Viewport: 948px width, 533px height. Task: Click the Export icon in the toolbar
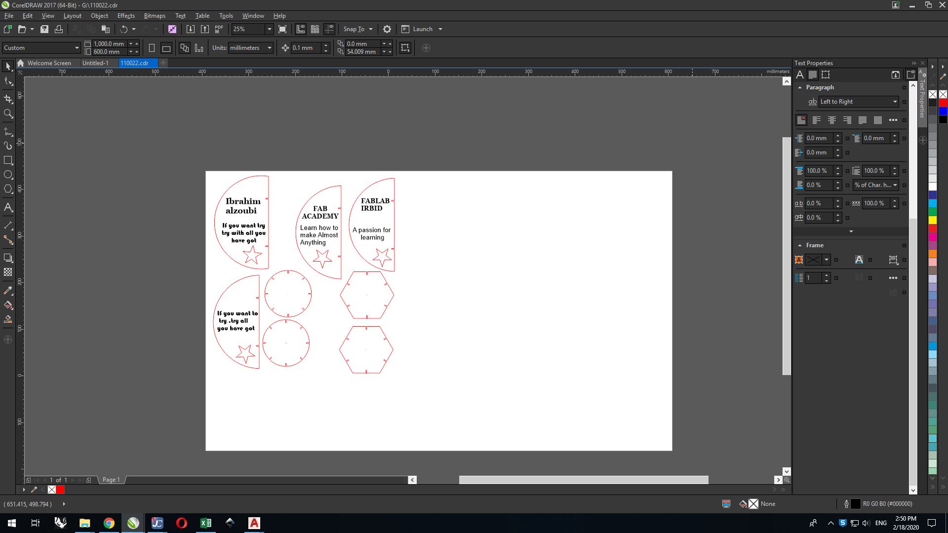[x=205, y=29]
